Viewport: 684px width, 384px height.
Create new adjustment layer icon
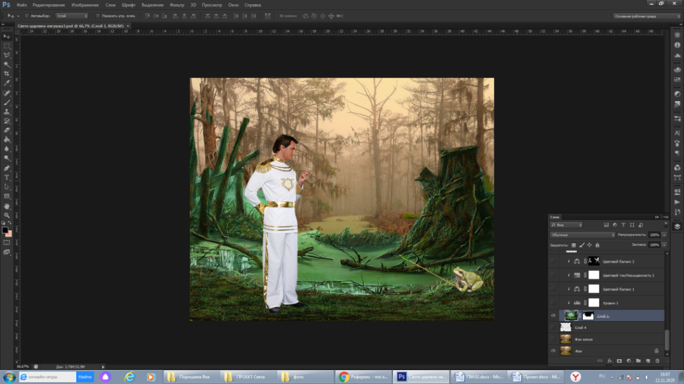[x=629, y=361]
